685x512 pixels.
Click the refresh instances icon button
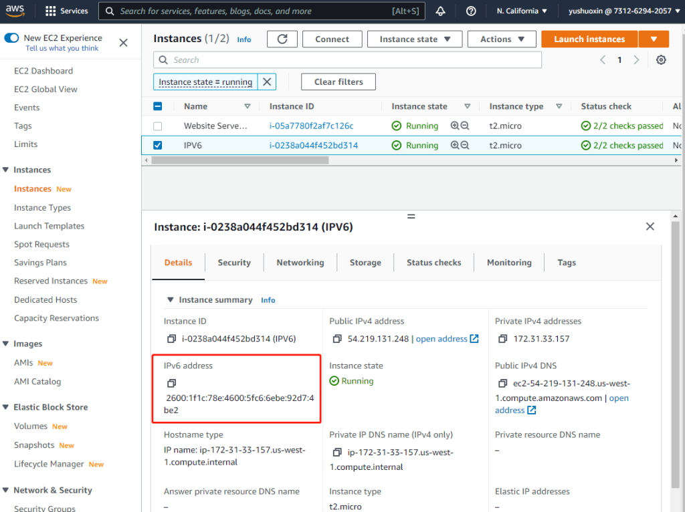pyautogui.click(x=282, y=39)
